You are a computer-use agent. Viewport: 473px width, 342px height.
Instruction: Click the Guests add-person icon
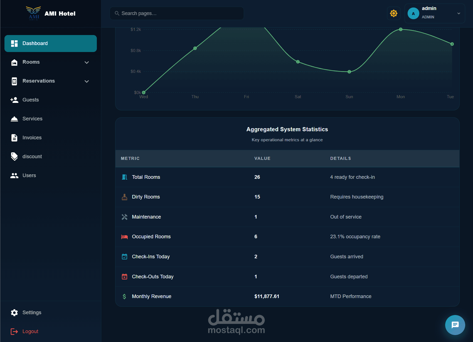tap(14, 100)
